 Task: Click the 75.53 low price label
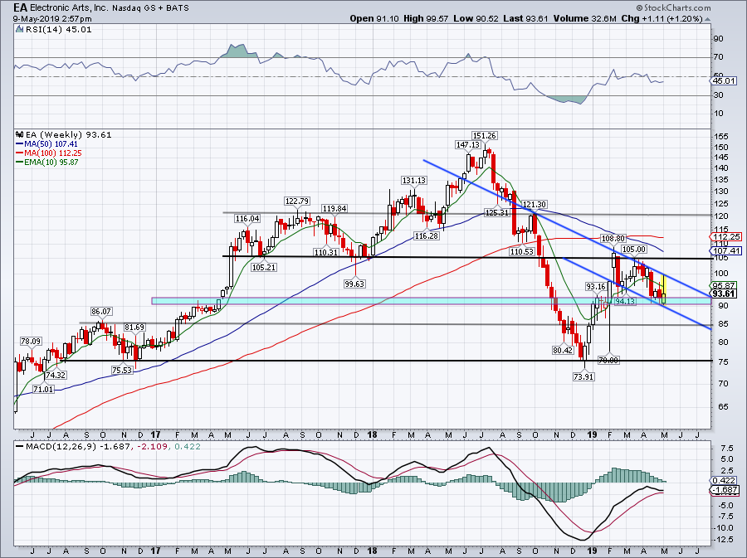click(x=122, y=370)
